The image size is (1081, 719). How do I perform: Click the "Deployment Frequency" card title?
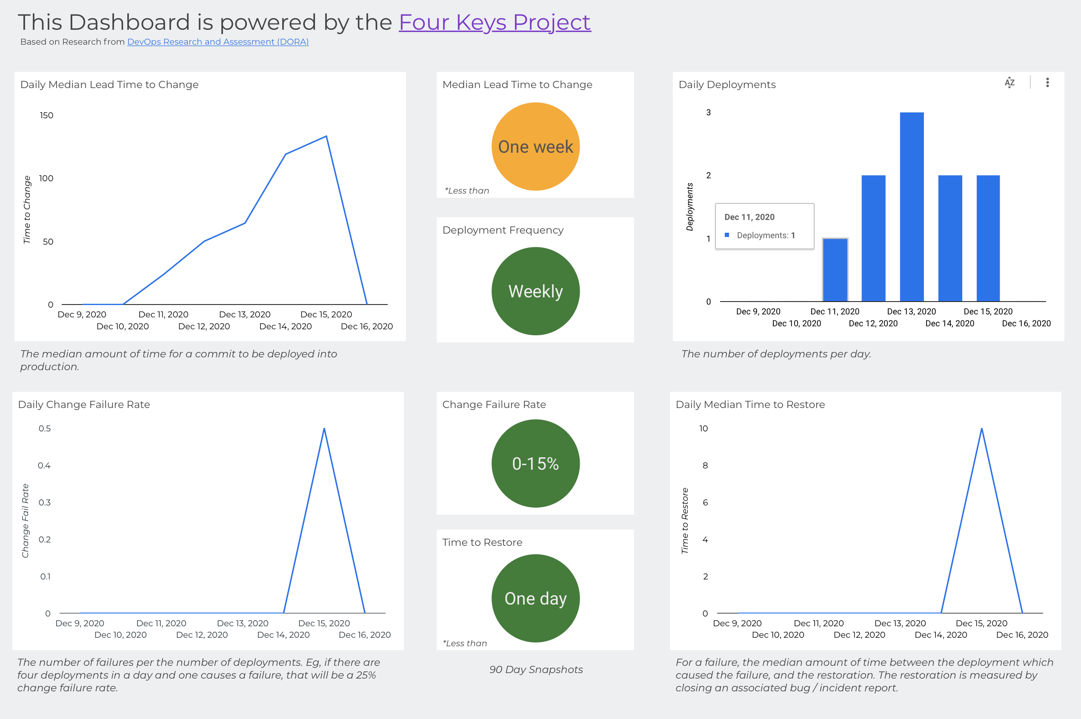tap(503, 230)
